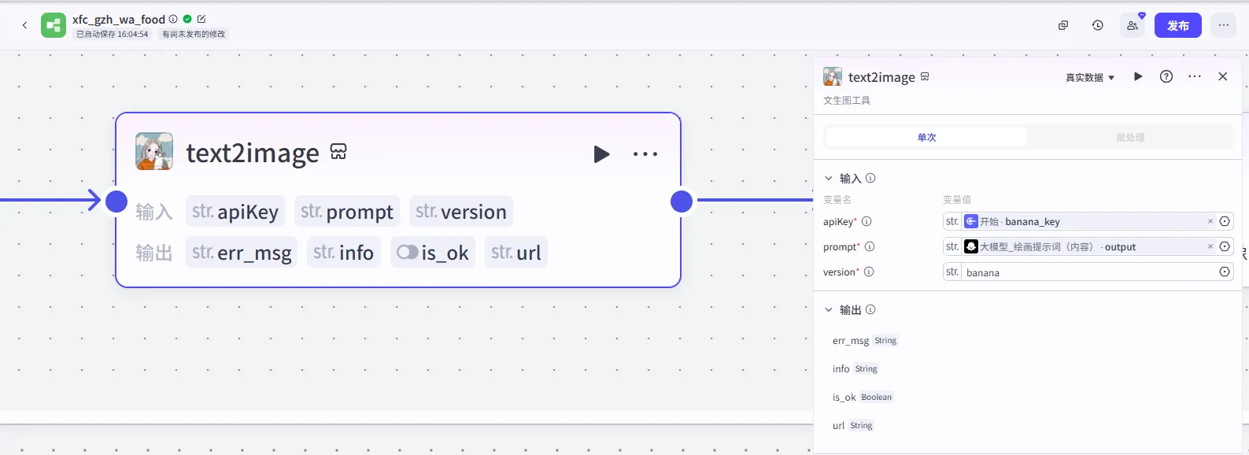Open the green workflow app icon

point(54,25)
